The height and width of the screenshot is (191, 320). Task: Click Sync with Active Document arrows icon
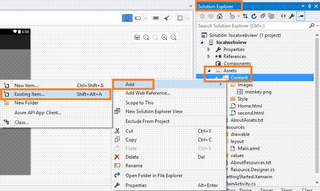[x=245, y=16]
